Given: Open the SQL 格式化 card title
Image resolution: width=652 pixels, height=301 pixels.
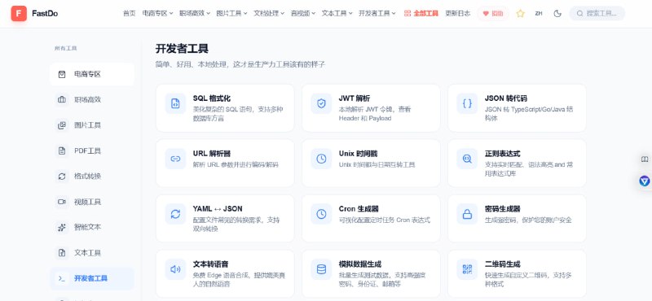Looking at the screenshot, I should tap(212, 98).
